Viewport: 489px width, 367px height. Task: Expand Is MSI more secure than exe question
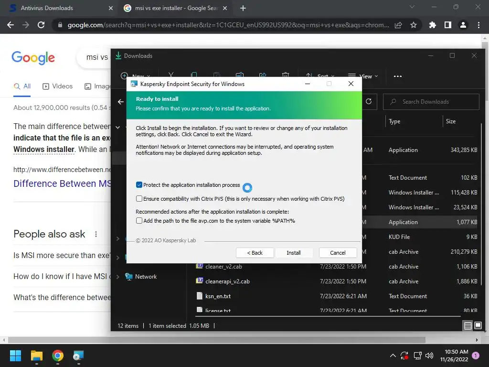pos(62,255)
